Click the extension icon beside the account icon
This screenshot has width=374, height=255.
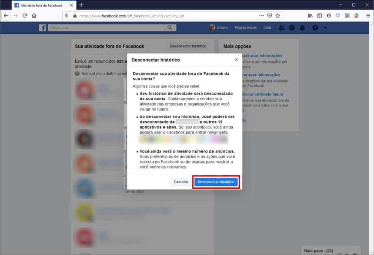[x=338, y=16]
